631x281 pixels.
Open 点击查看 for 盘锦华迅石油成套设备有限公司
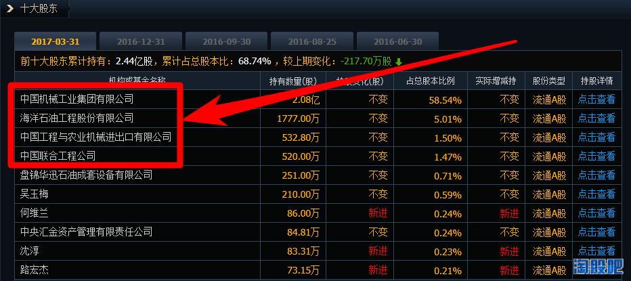[x=596, y=175]
